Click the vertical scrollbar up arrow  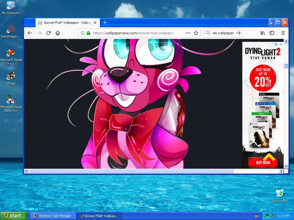[x=286, y=41]
